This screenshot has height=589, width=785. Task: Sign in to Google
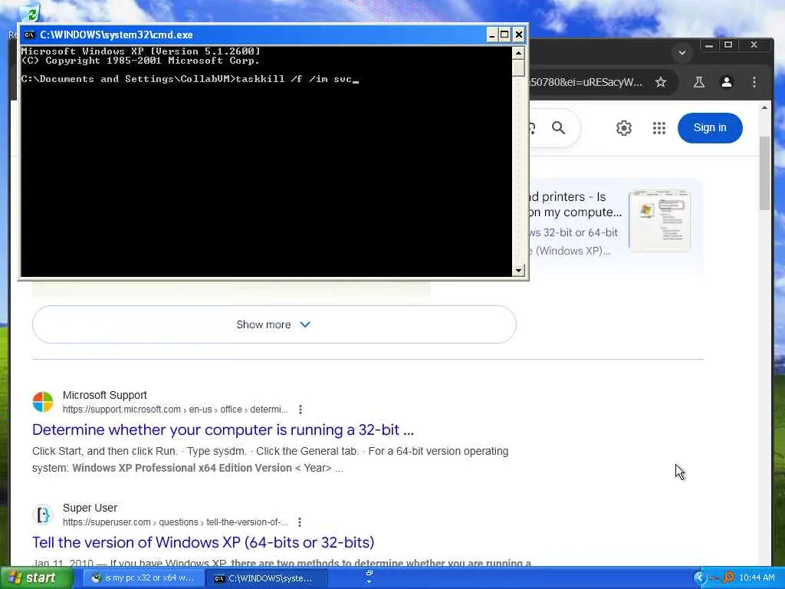point(709,128)
